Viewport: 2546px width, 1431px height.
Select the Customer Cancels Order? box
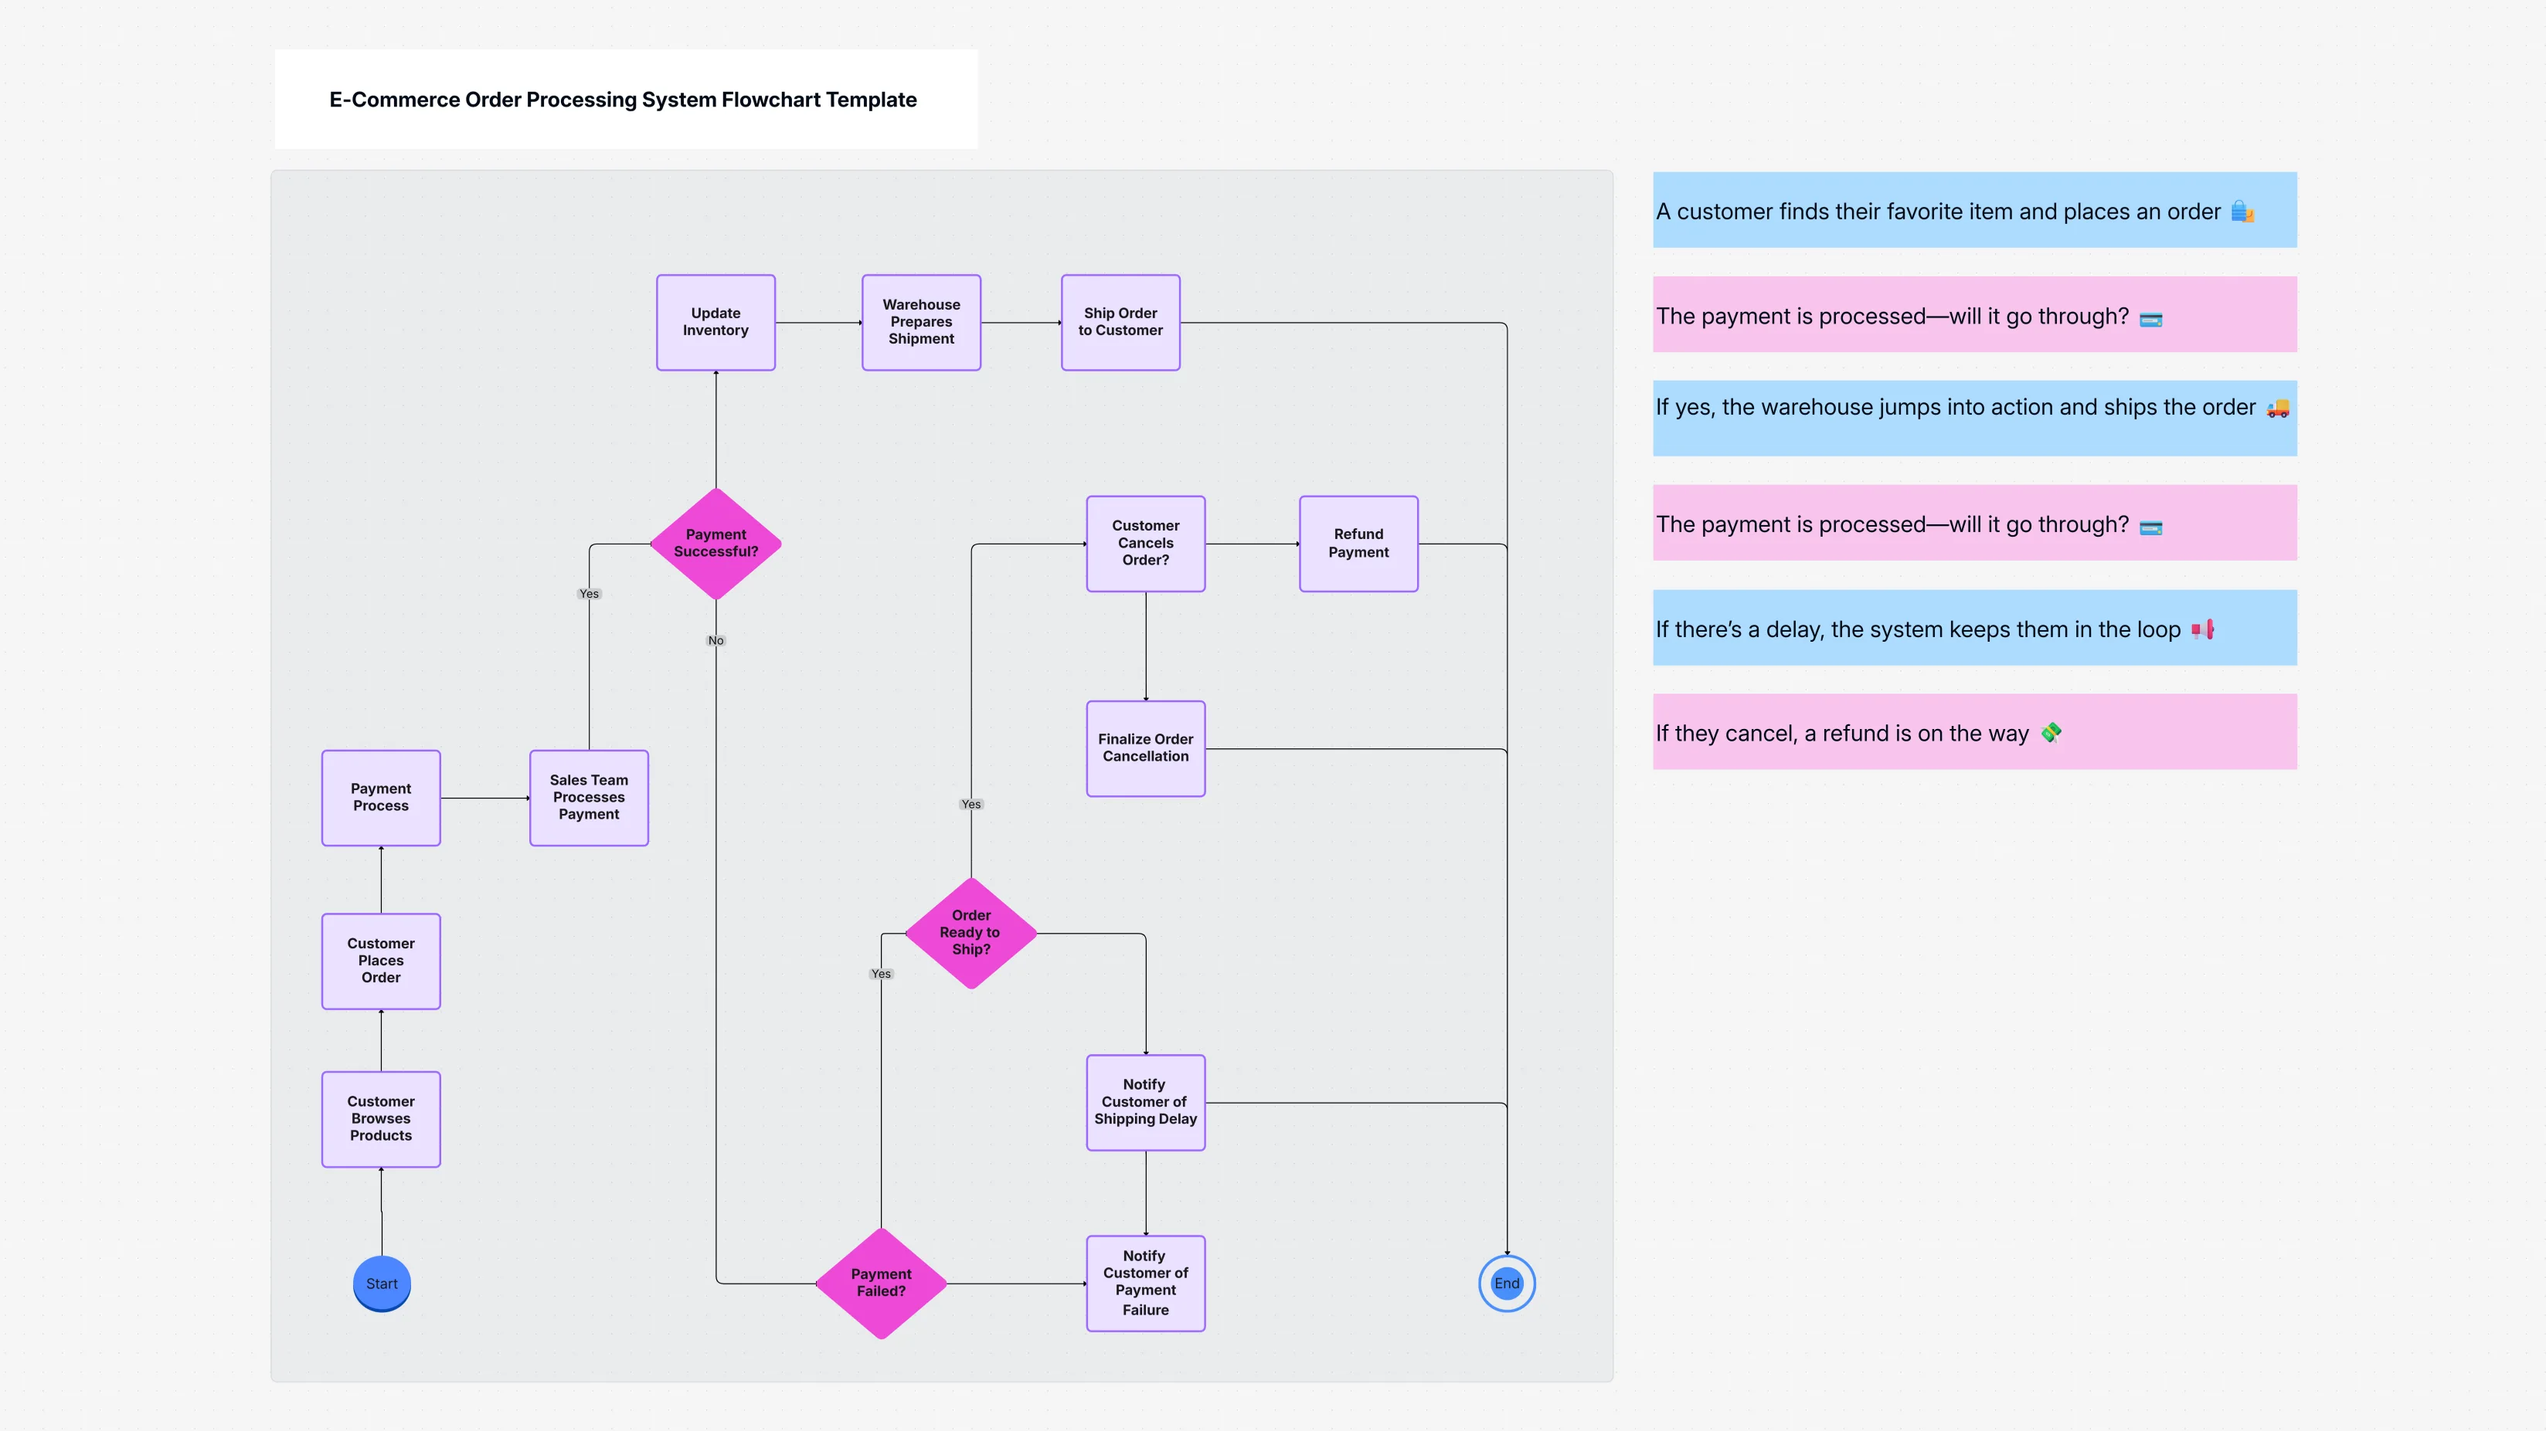coord(1145,543)
